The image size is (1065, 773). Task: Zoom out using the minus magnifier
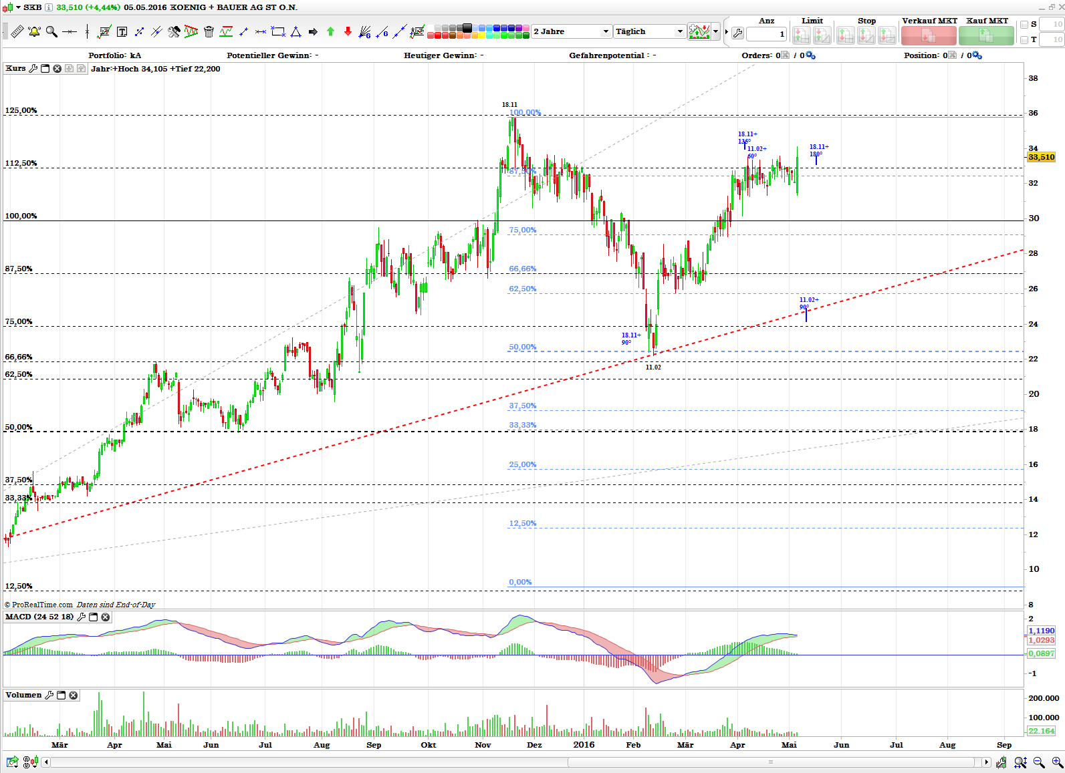[1039, 762]
